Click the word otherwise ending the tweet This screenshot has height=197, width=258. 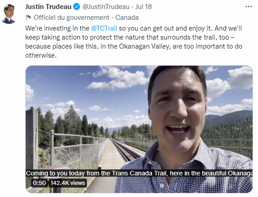coord(40,55)
